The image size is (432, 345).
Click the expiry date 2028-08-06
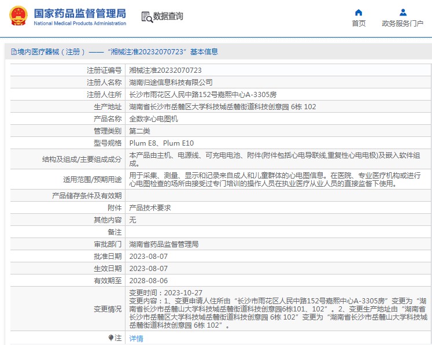(148, 280)
